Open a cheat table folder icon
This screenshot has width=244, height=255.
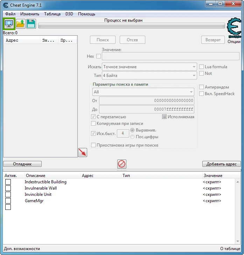(x=21, y=24)
